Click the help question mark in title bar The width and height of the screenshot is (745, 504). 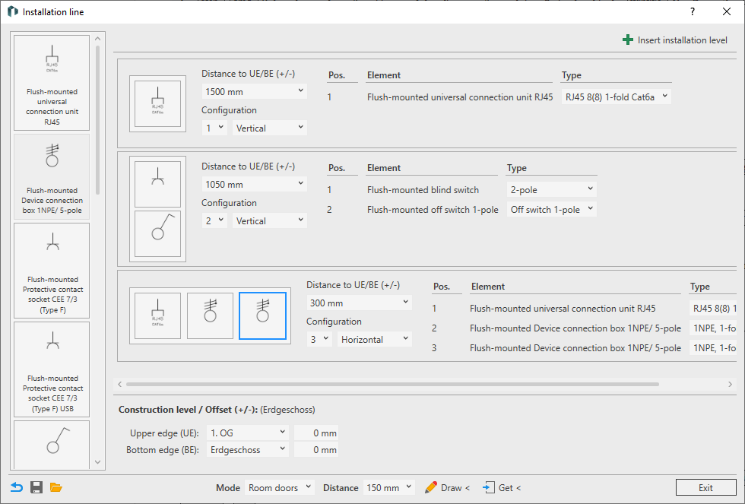click(693, 11)
